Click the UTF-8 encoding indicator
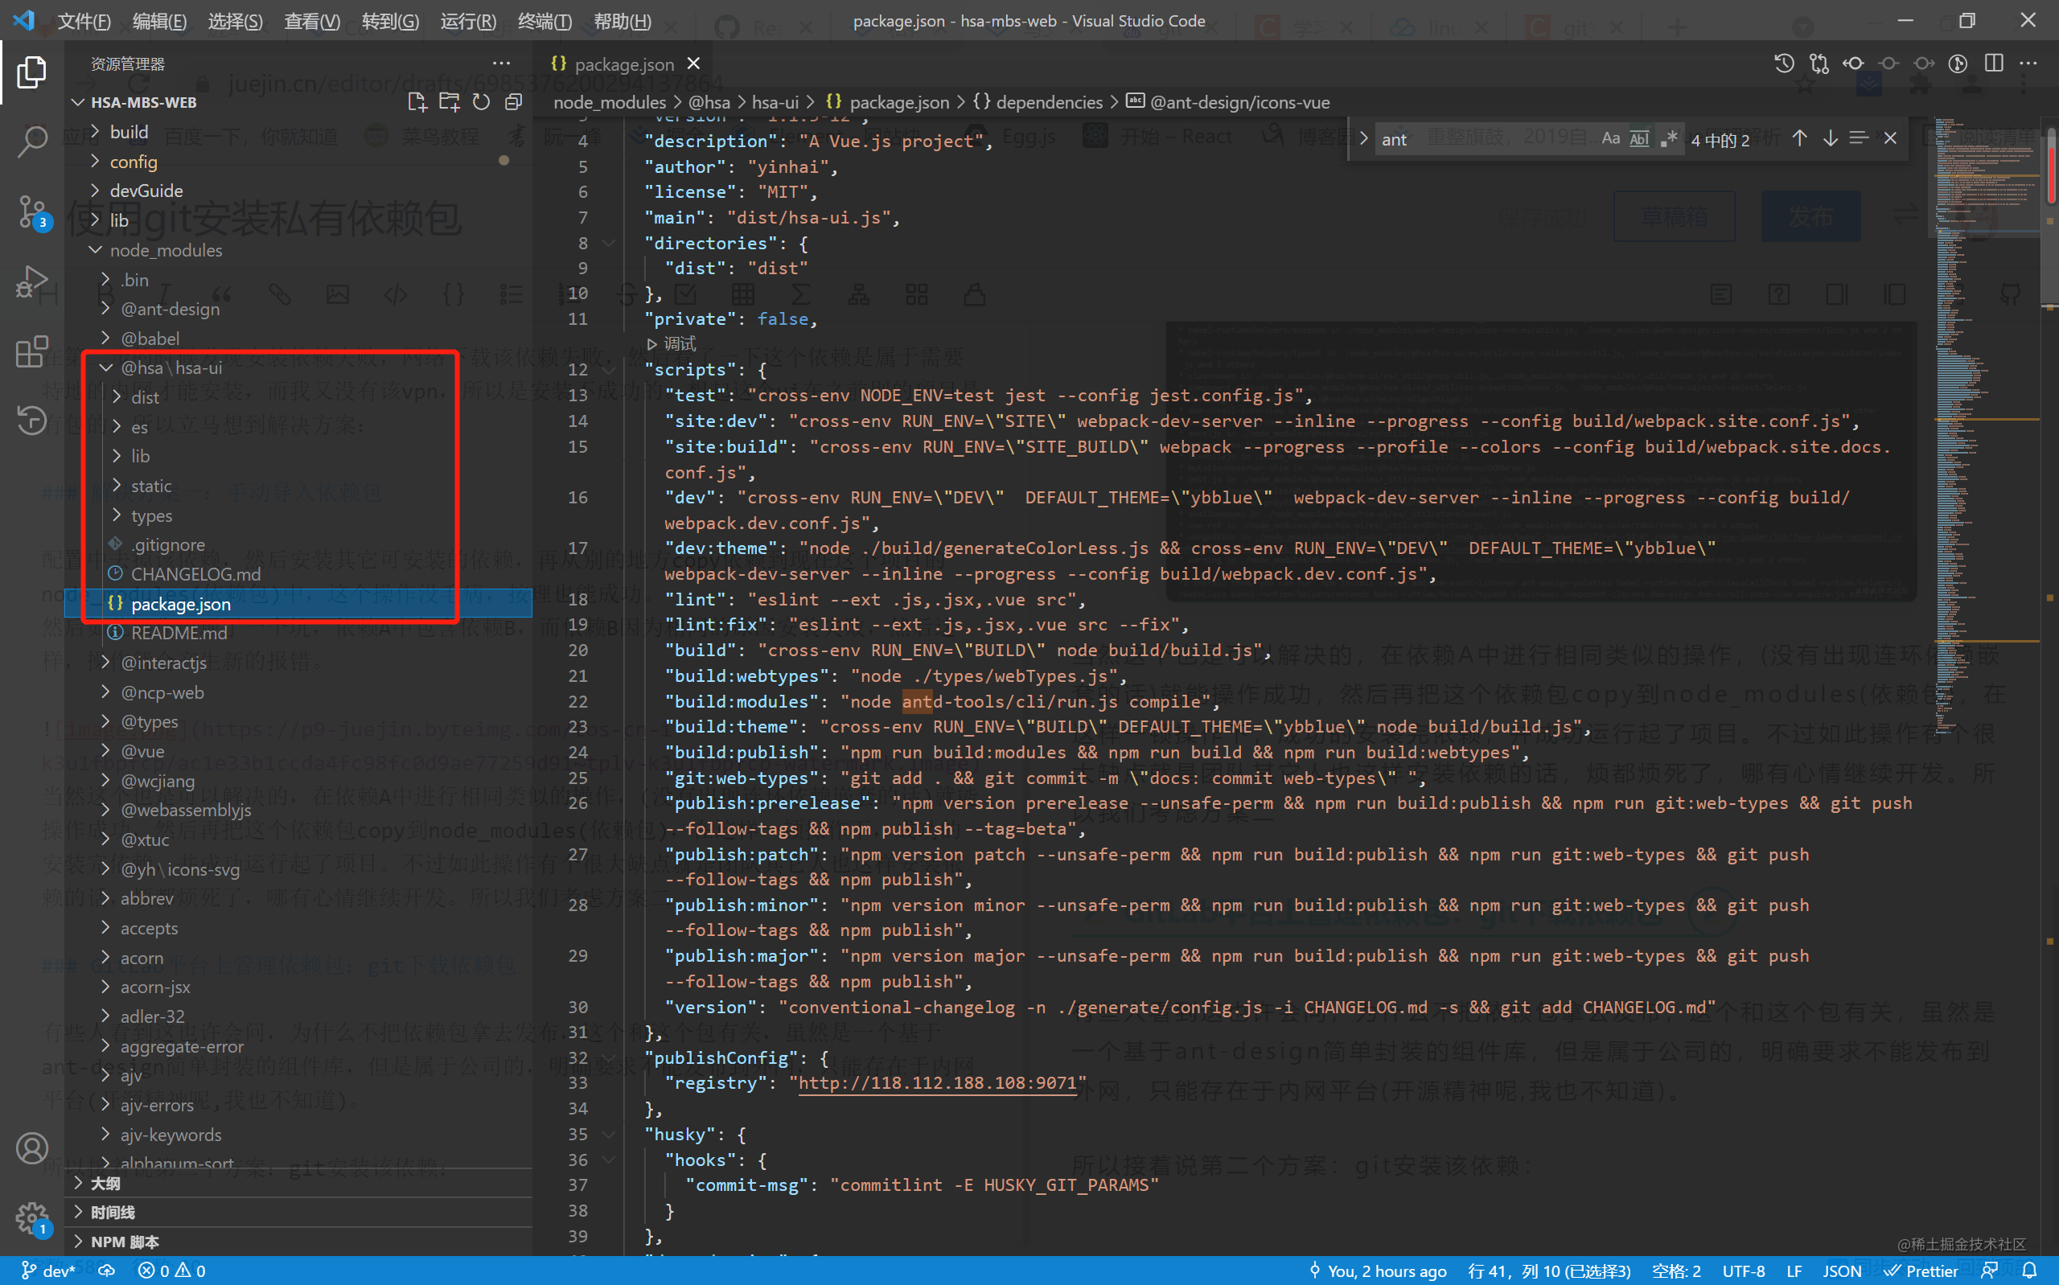The image size is (2059, 1285). point(1743,1271)
